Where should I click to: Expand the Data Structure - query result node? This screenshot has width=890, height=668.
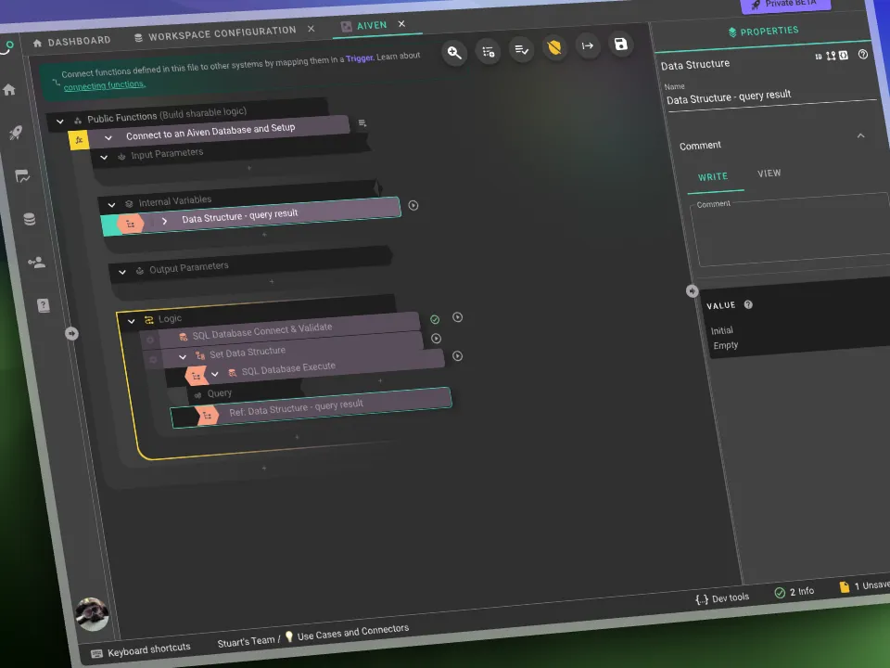coord(165,221)
